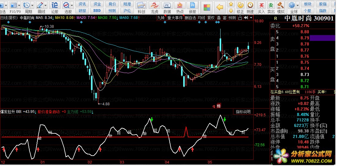Expand the 自选 dropdown arrow
Image resolution: width=337 pixels, height=166 pixels.
point(6,5)
